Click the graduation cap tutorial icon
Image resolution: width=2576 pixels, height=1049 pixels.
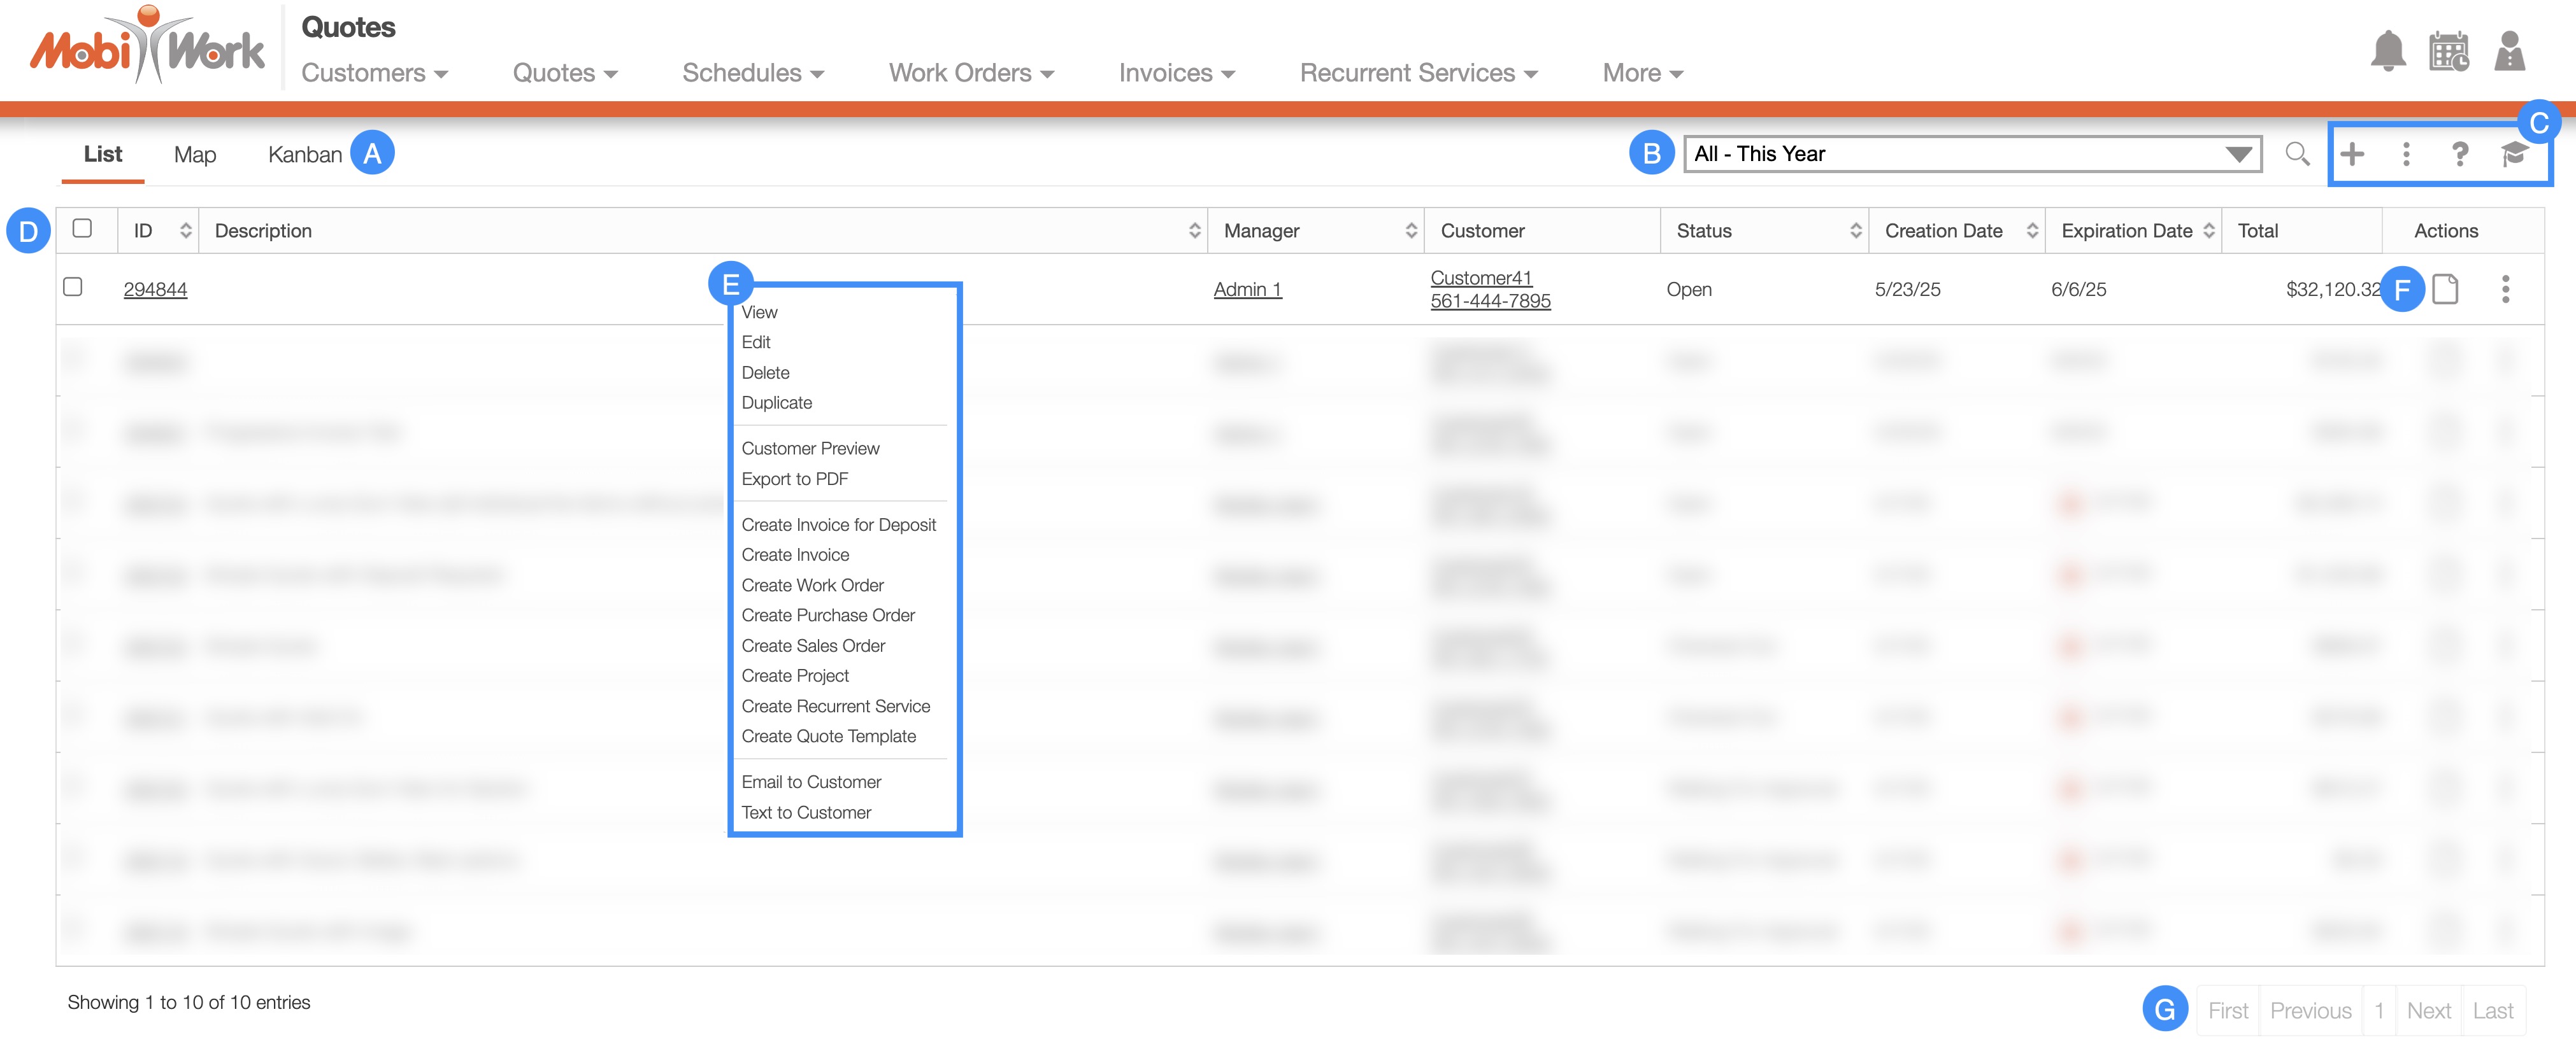point(2514,154)
